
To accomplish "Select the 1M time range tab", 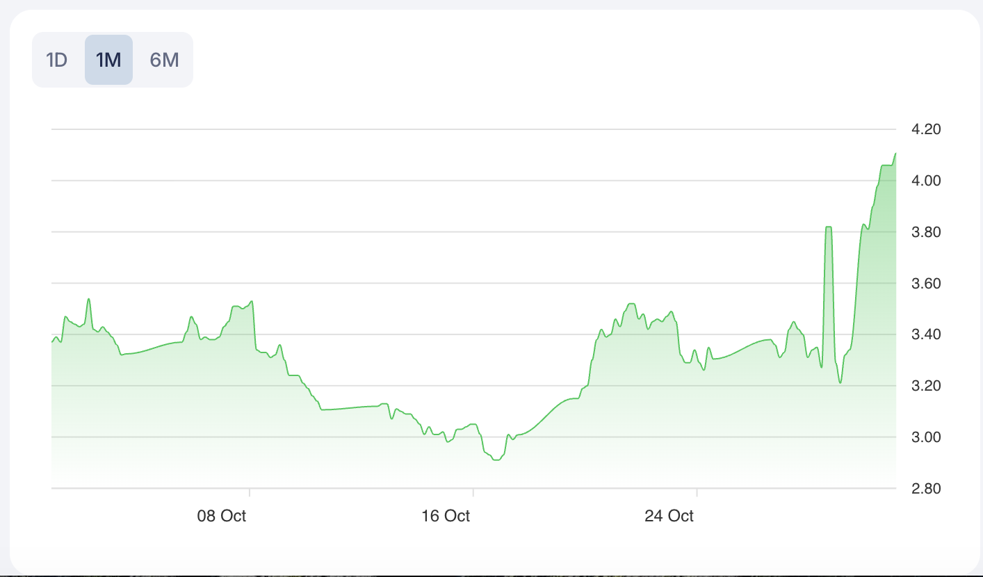I will click(x=108, y=60).
